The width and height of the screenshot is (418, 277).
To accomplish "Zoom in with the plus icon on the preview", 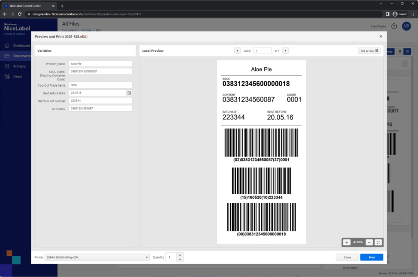I will tap(347, 242).
